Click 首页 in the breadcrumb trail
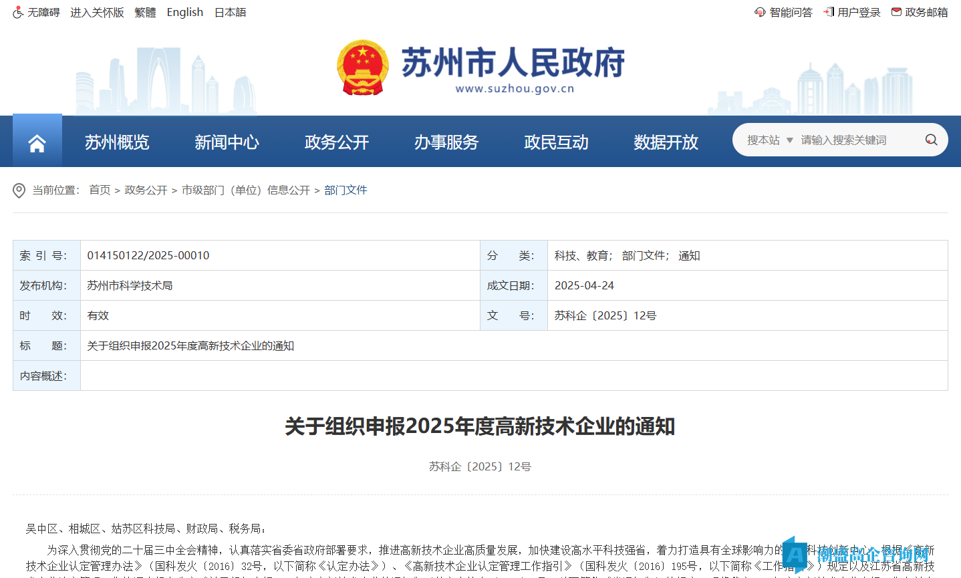The width and height of the screenshot is (961, 578). point(100,190)
